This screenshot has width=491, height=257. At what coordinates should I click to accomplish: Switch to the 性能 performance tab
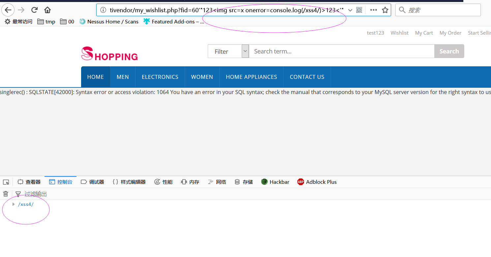click(x=164, y=182)
